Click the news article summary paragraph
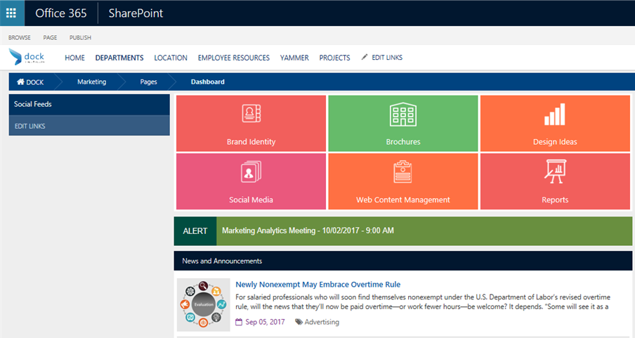The height and width of the screenshot is (338, 635). pyautogui.click(x=422, y=302)
